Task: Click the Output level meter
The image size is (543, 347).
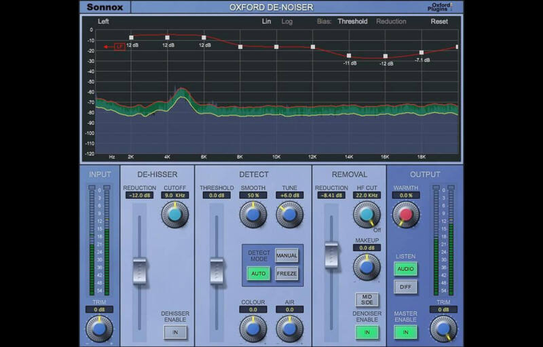Action: [x=444, y=241]
